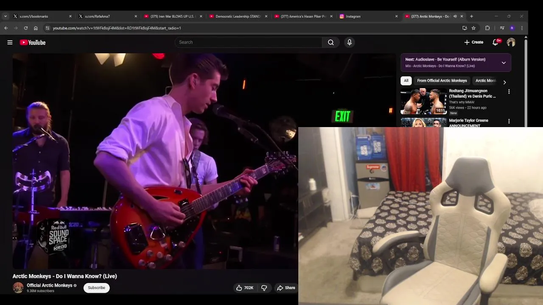Start voice search with the microphone icon
Image resolution: width=543 pixels, height=305 pixels.
click(350, 42)
